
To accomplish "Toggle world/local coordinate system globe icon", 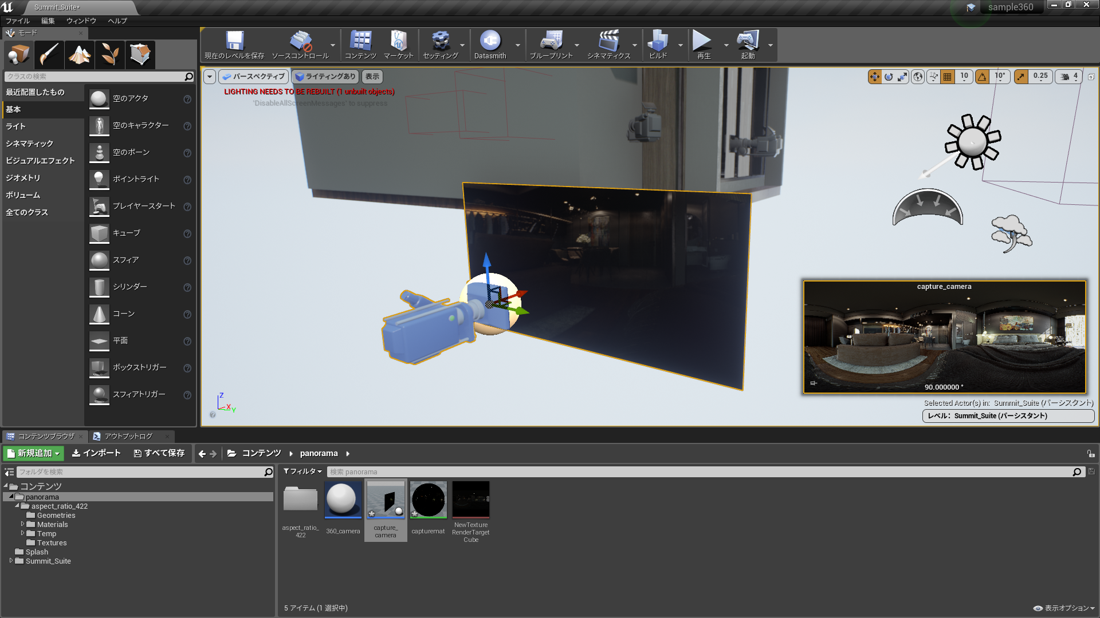I will (x=918, y=77).
